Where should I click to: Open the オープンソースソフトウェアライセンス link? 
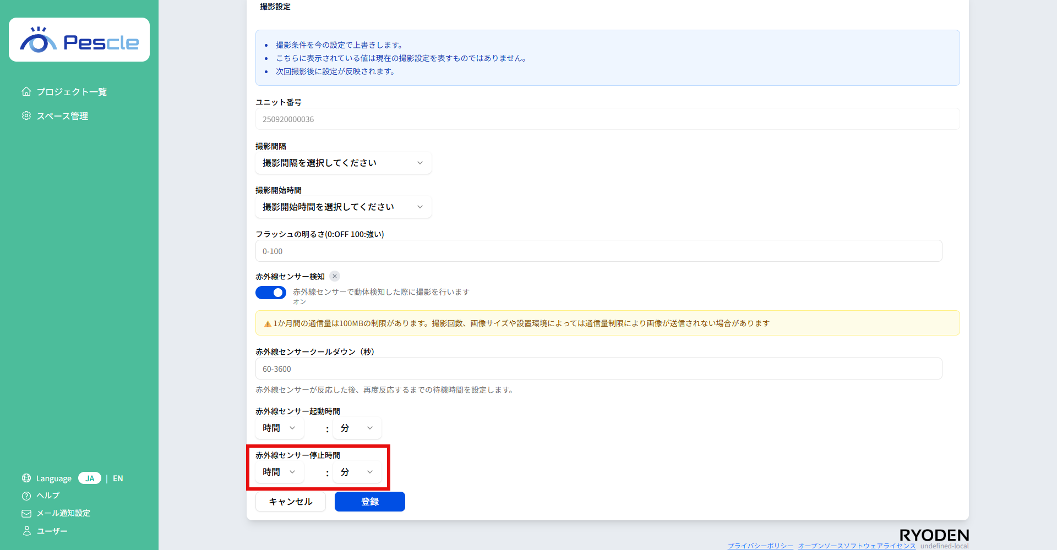[857, 546]
